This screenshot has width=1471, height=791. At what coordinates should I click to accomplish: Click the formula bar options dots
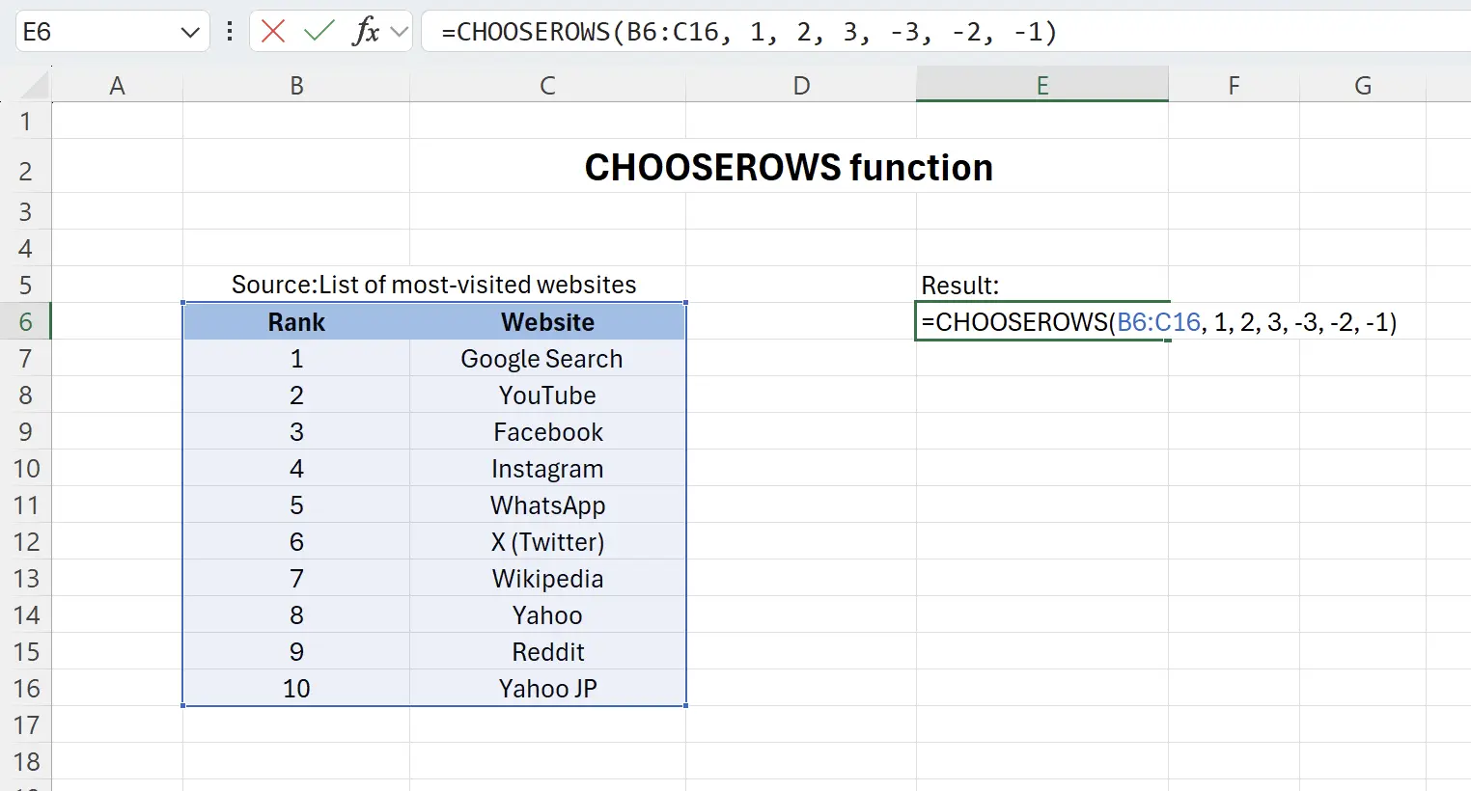230,32
